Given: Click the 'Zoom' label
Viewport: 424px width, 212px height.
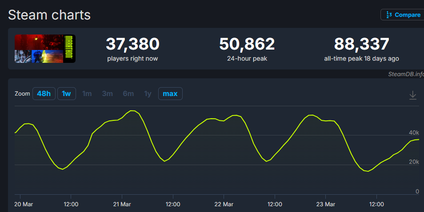Looking at the screenshot, I should [x=22, y=94].
